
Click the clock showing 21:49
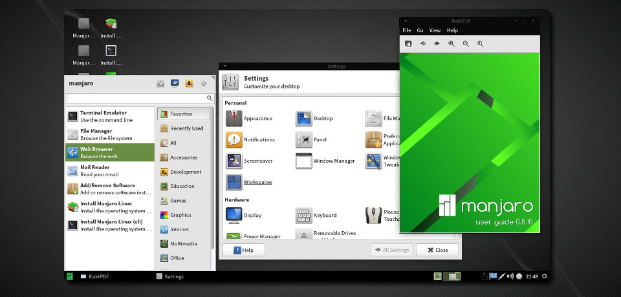tap(532, 276)
